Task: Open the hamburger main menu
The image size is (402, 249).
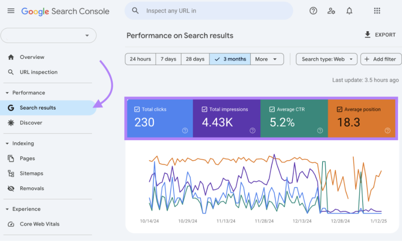Action: [x=11, y=11]
